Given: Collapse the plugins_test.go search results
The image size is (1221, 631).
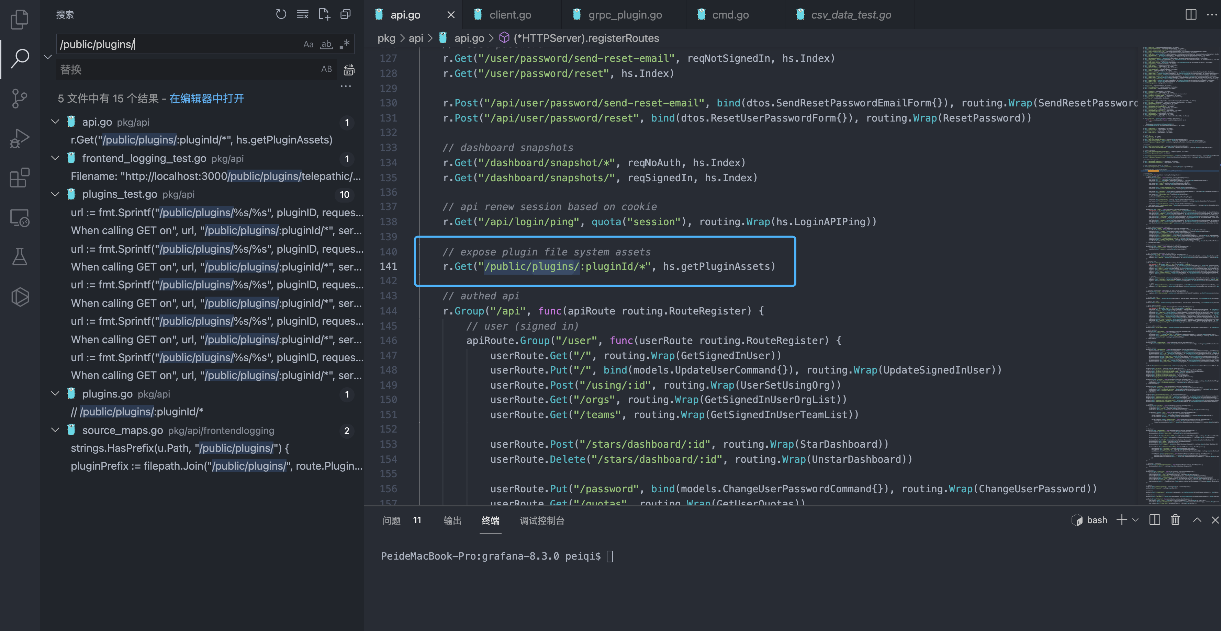Looking at the screenshot, I should 55,194.
